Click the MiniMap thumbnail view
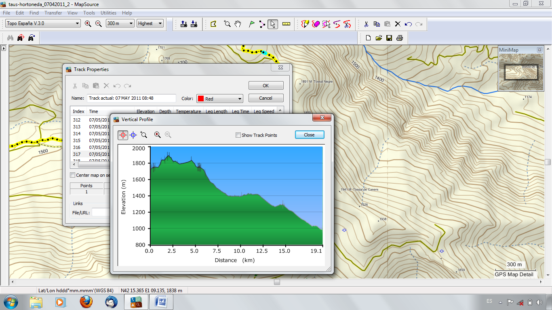The width and height of the screenshot is (552, 310). [x=521, y=73]
